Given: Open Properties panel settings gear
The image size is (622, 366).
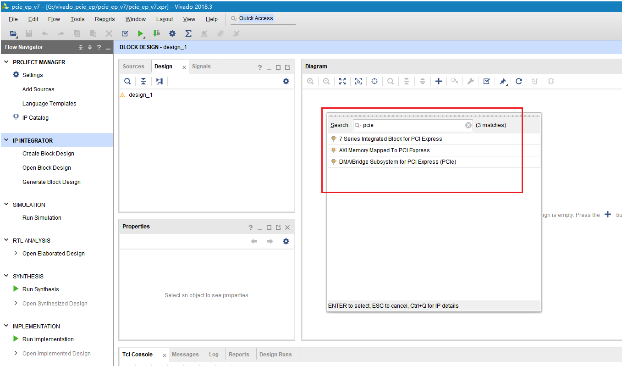Looking at the screenshot, I should (286, 241).
